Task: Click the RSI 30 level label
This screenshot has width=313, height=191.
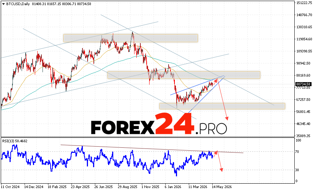Action: click(x=297, y=170)
